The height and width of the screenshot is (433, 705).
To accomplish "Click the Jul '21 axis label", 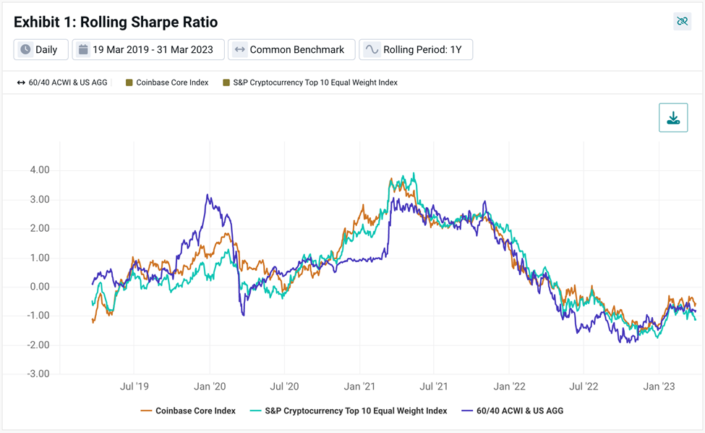I will 433,386.
